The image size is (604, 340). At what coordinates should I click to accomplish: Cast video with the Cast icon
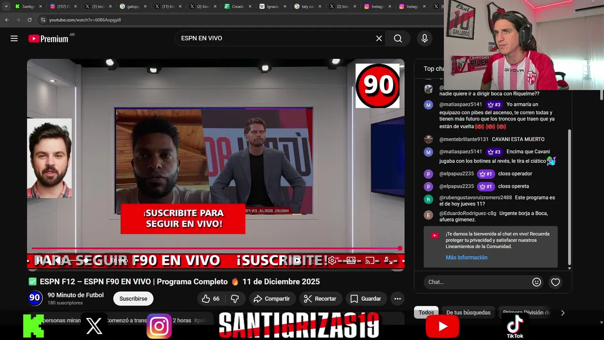(370, 260)
